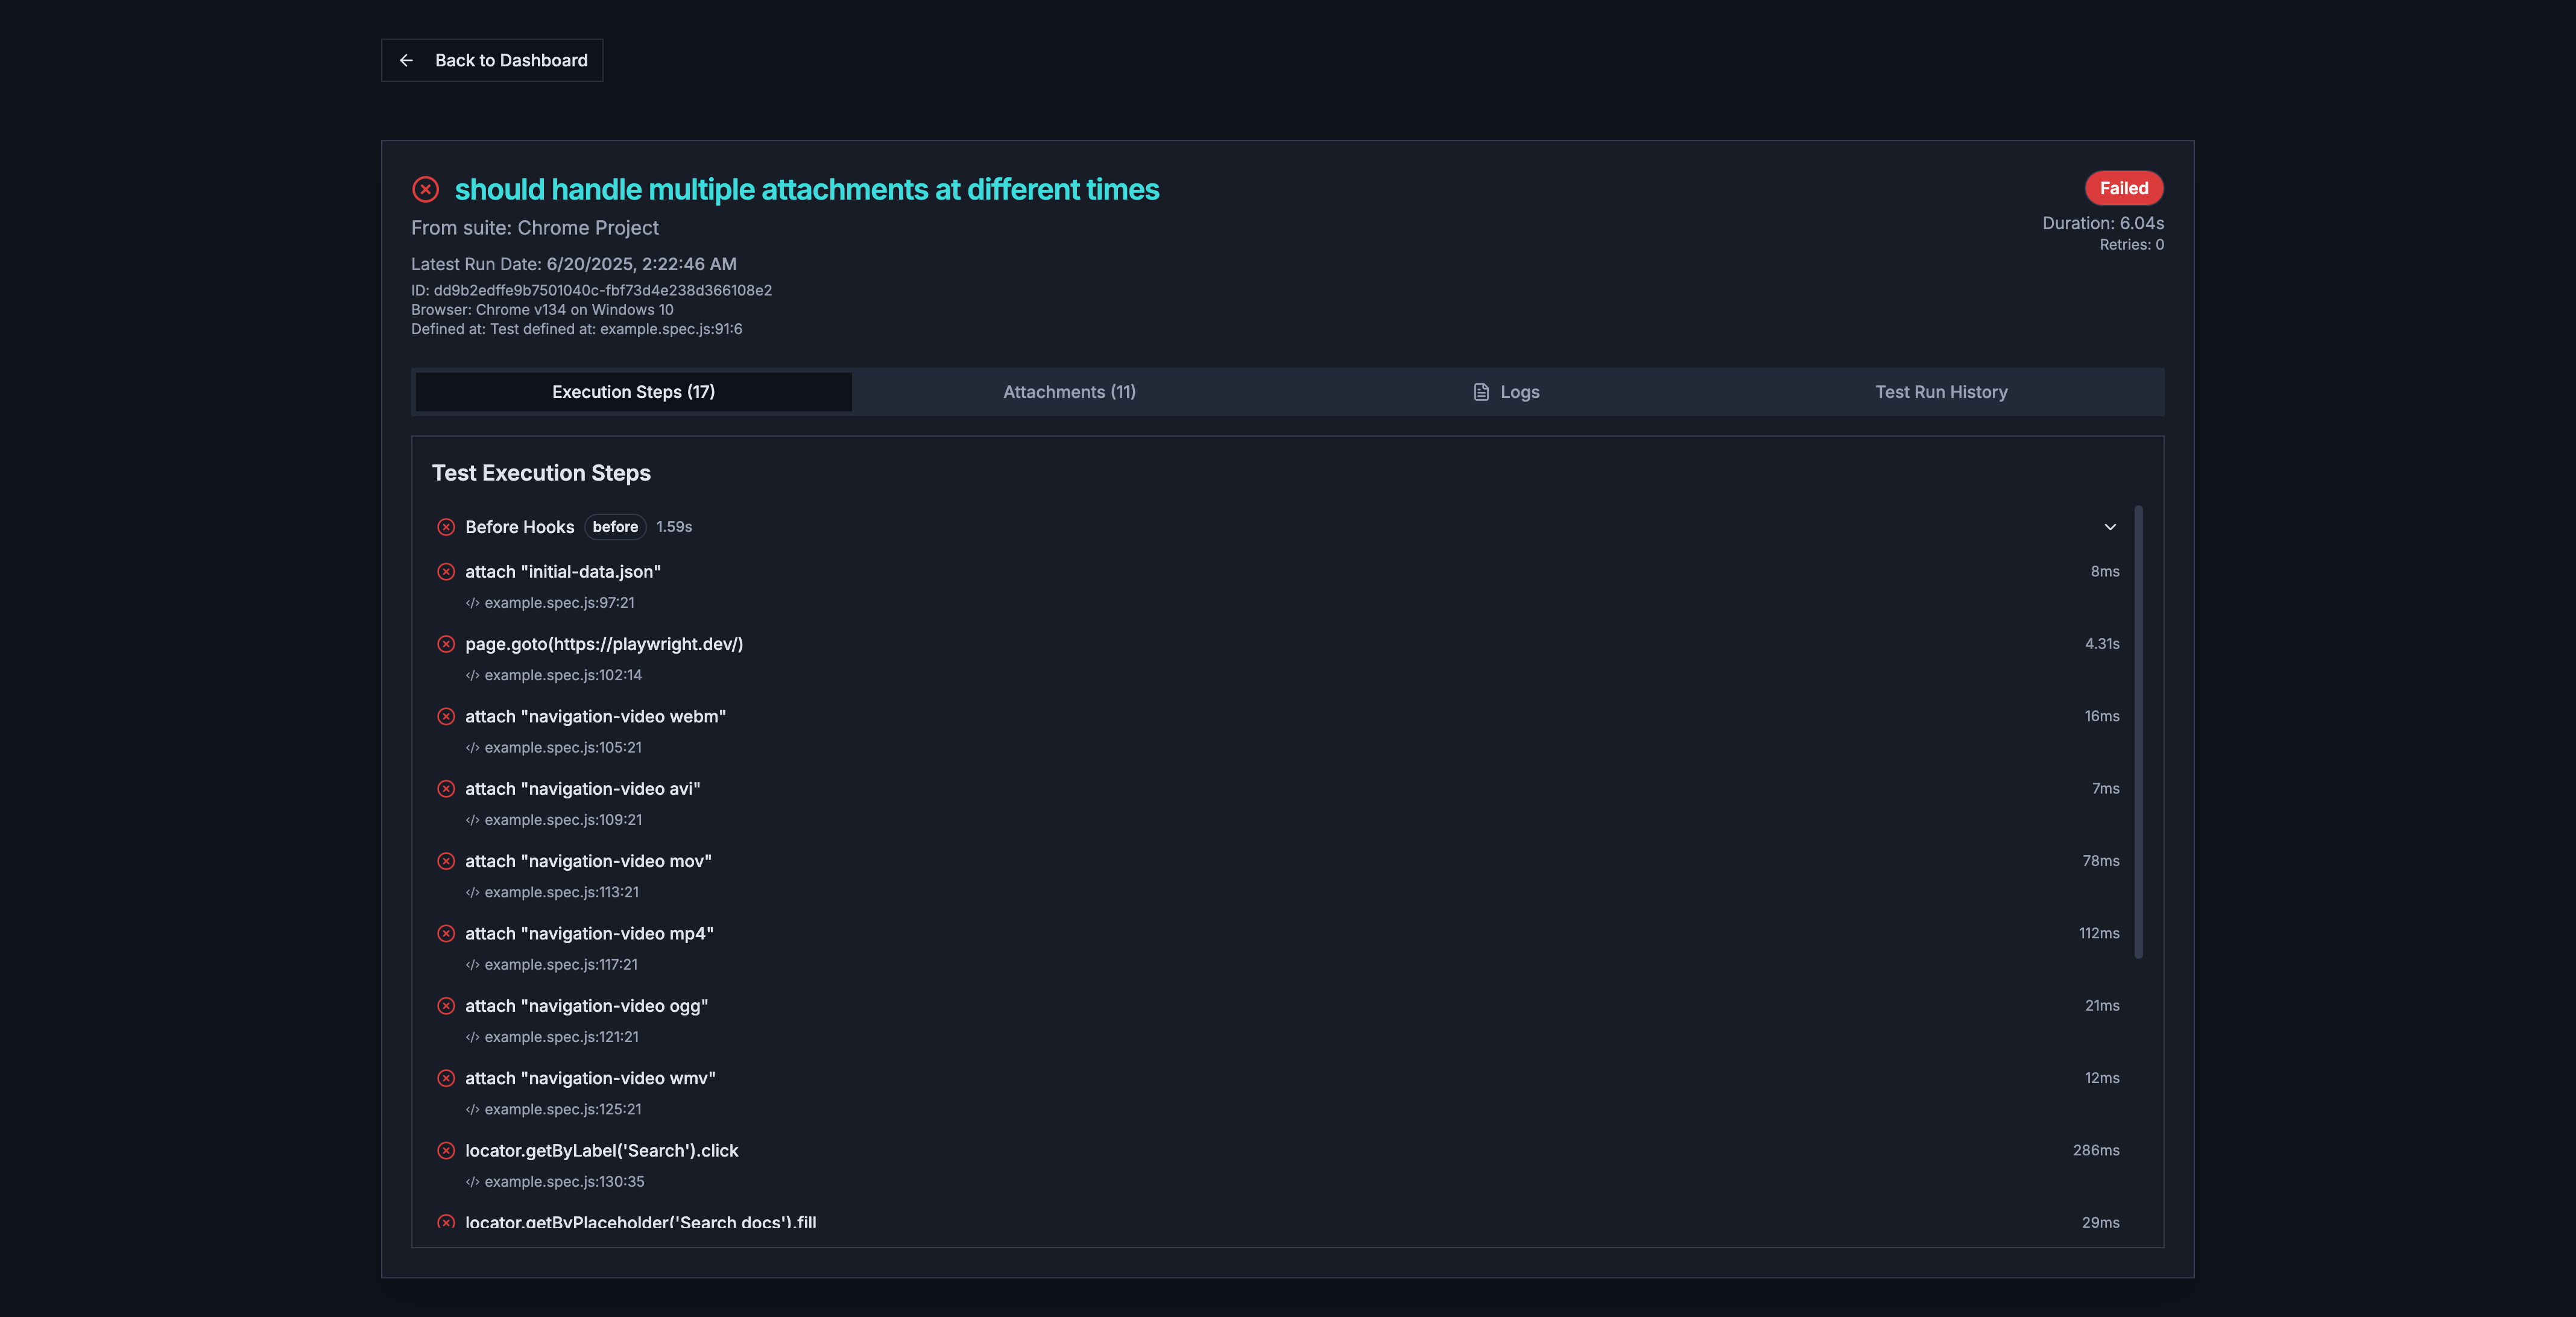Open source location example.spec.js:113:21
The width and height of the screenshot is (2576, 1317).
[561, 893]
